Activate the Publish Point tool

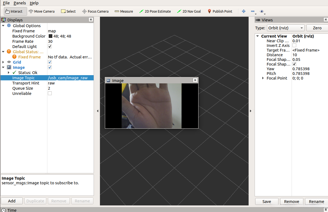click(x=220, y=11)
